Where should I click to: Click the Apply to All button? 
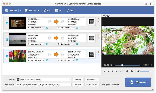tap(92, 80)
